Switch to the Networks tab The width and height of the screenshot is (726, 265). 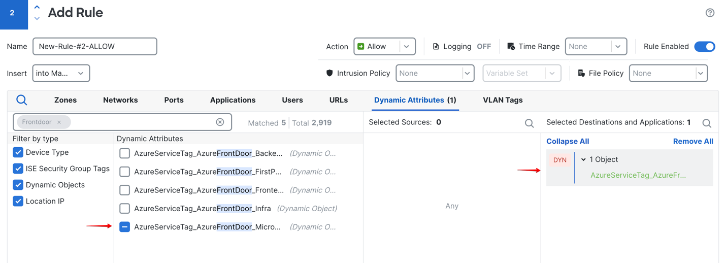tap(120, 100)
